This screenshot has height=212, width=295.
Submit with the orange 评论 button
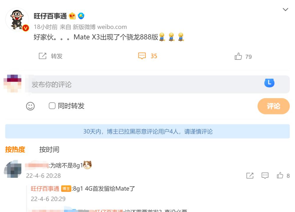tap(273, 106)
